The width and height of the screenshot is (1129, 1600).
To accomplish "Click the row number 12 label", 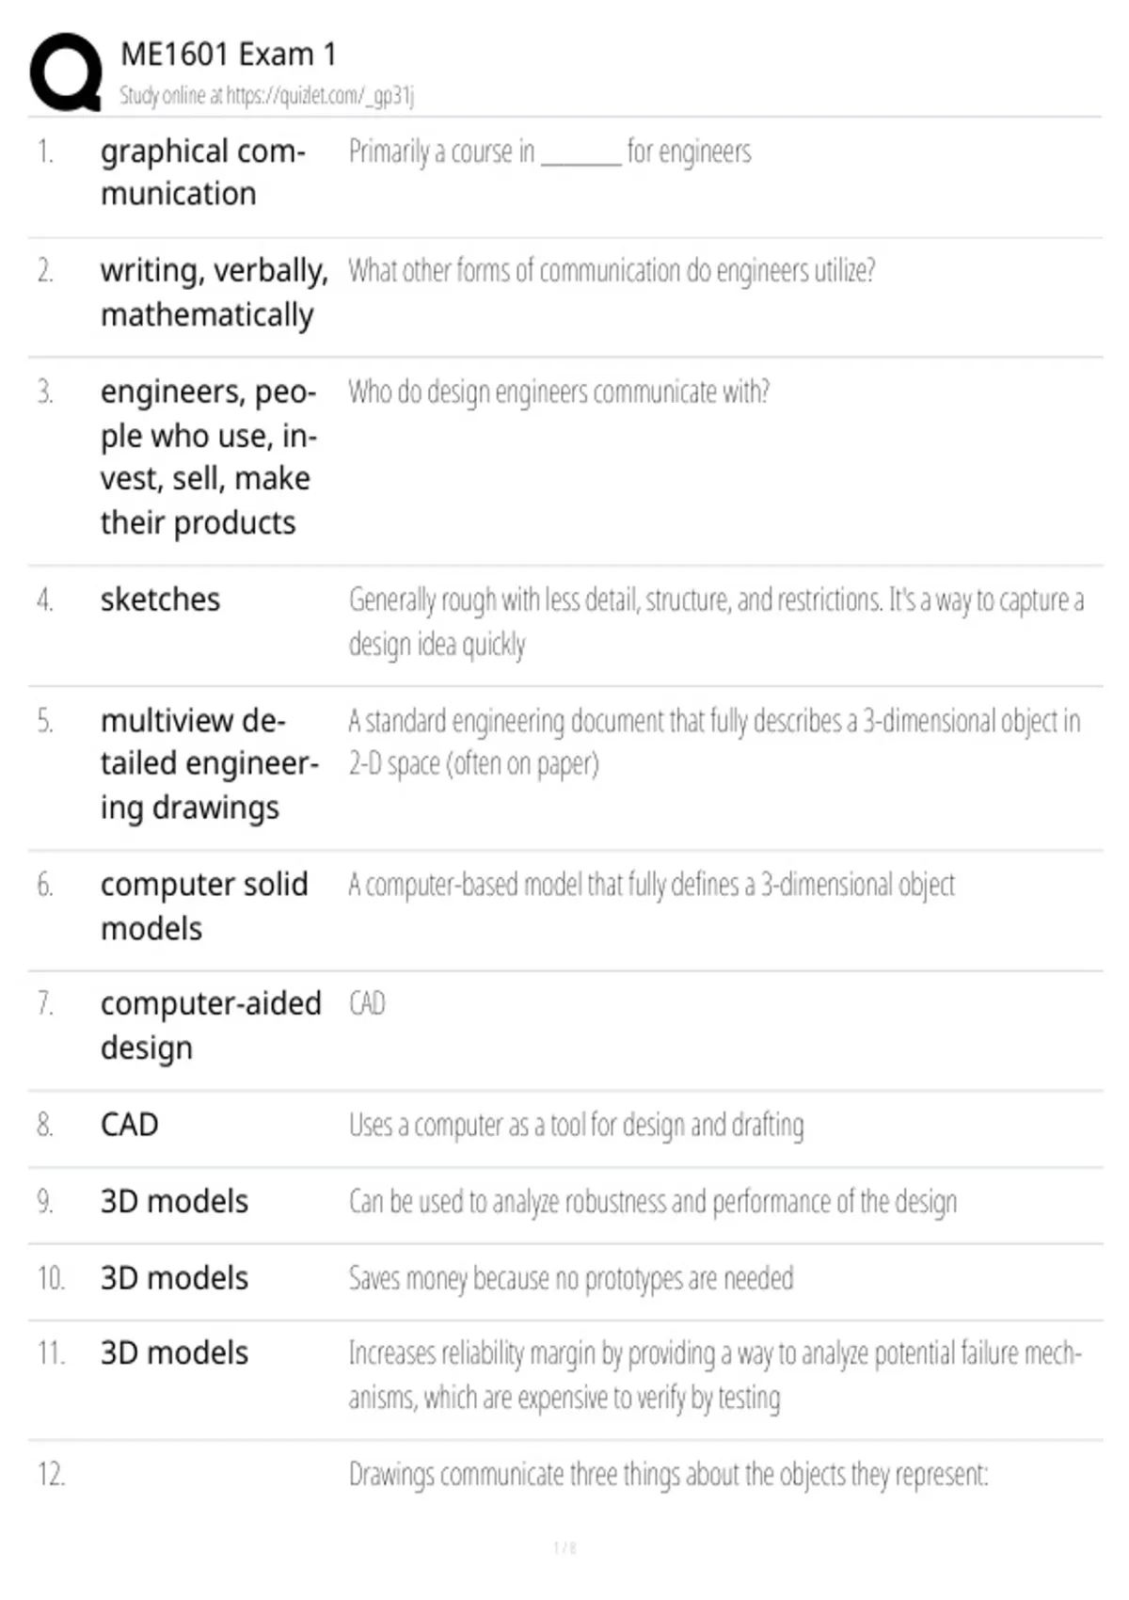I will pyautogui.click(x=51, y=1474).
